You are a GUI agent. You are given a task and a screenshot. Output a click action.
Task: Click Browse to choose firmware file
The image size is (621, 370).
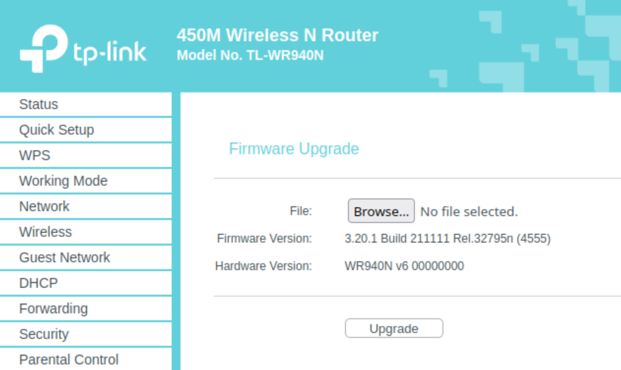point(381,212)
